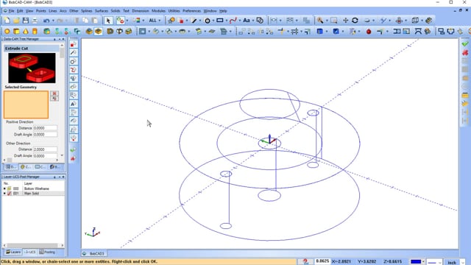Click the Selected Geometry orange list box
Viewport: 471px width, 265px height.
[26, 105]
